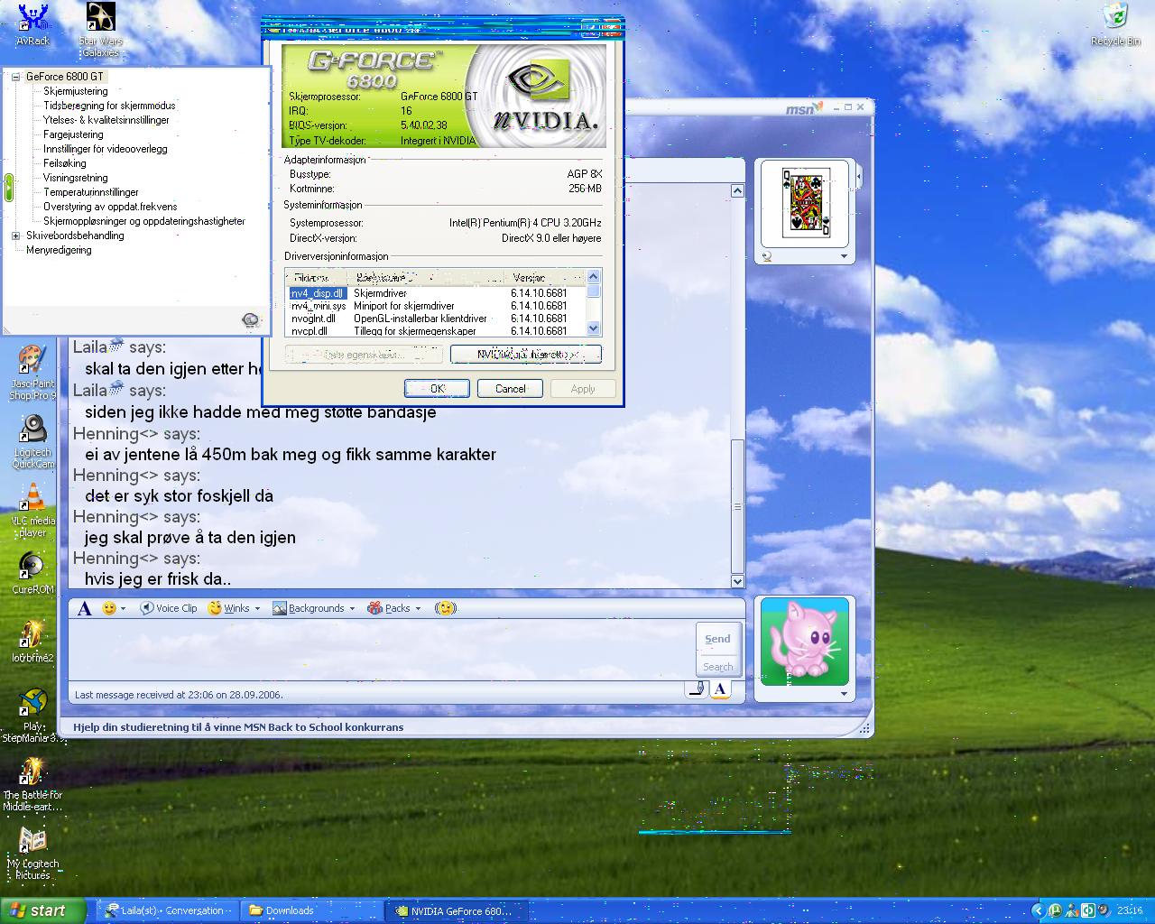Switch to text typing mode icon
Image resolution: width=1155 pixels, height=924 pixels.
(x=720, y=689)
